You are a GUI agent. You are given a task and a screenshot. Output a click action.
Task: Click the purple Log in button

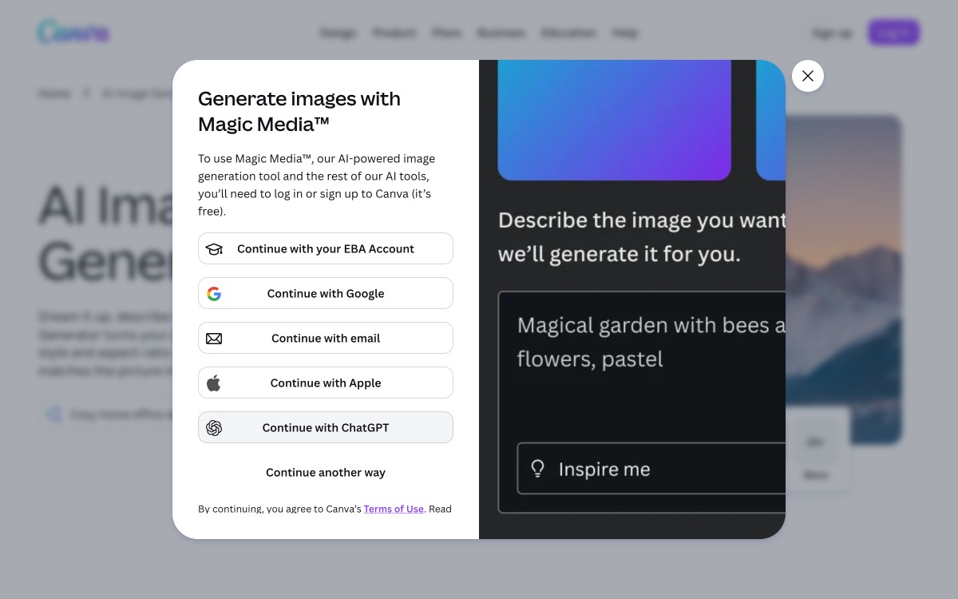point(894,33)
